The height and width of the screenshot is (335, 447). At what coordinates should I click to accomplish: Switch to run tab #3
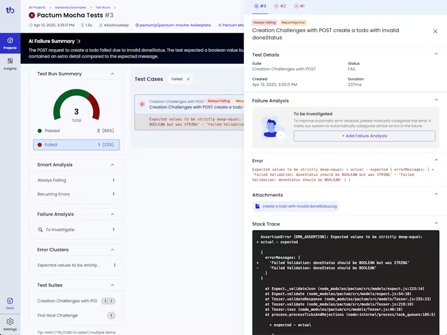pos(260,6)
